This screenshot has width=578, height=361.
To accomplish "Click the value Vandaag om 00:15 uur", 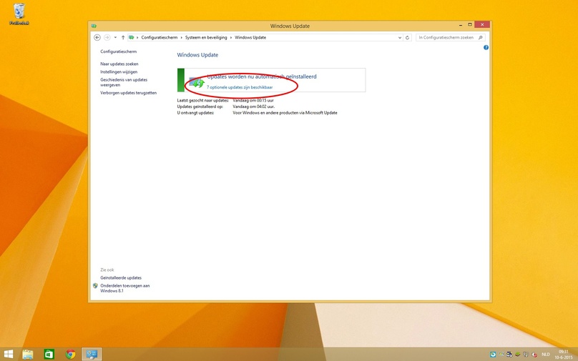I will 253,100.
